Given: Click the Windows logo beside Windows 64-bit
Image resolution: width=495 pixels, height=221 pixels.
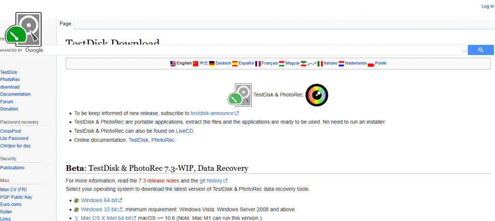Looking at the screenshot, I should (x=76, y=200).
